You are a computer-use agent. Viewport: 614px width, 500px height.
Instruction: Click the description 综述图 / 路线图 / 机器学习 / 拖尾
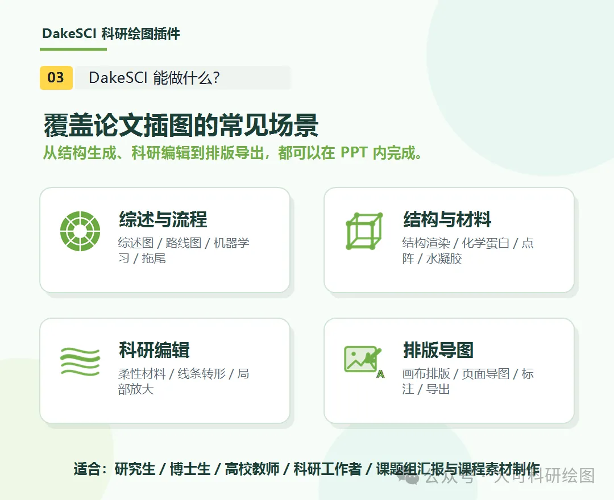click(x=184, y=251)
